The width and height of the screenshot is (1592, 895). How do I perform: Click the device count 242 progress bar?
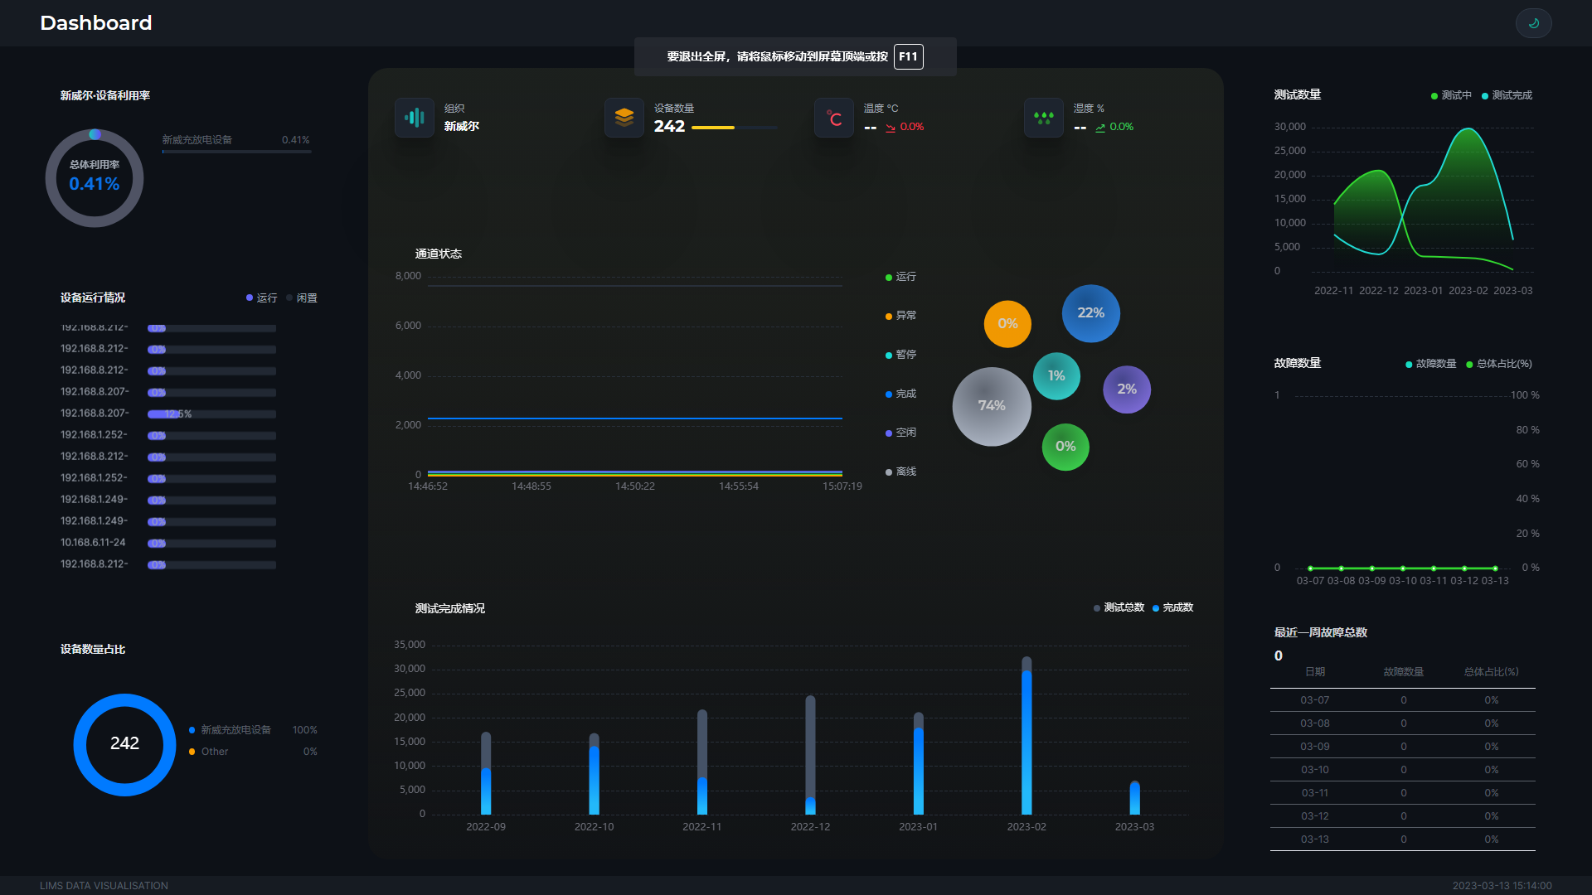tap(735, 128)
